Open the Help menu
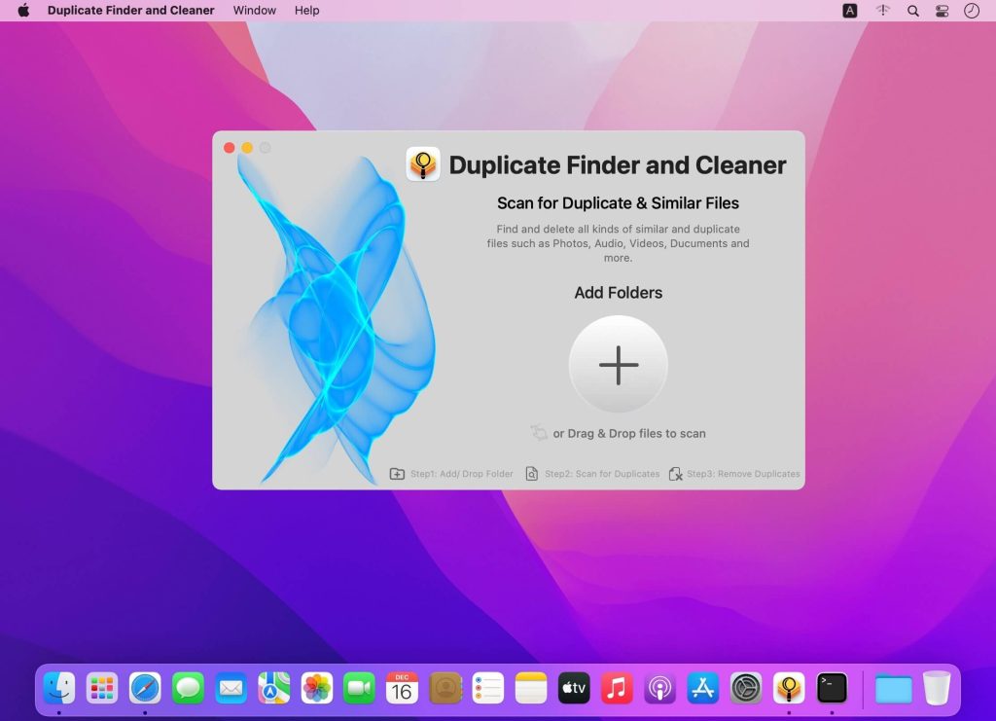This screenshot has height=721, width=996. coord(306,11)
